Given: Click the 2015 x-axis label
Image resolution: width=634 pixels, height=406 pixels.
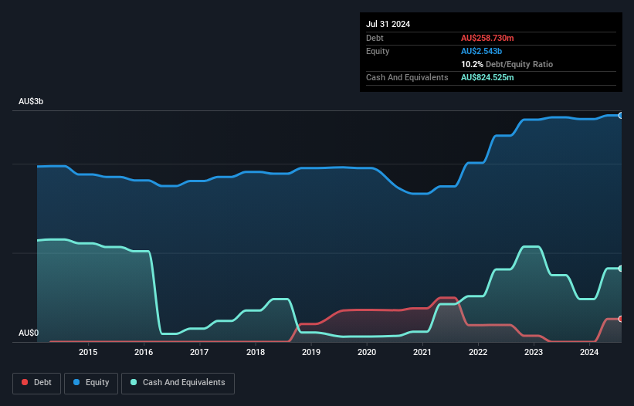Looking at the screenshot, I should coord(88,352).
